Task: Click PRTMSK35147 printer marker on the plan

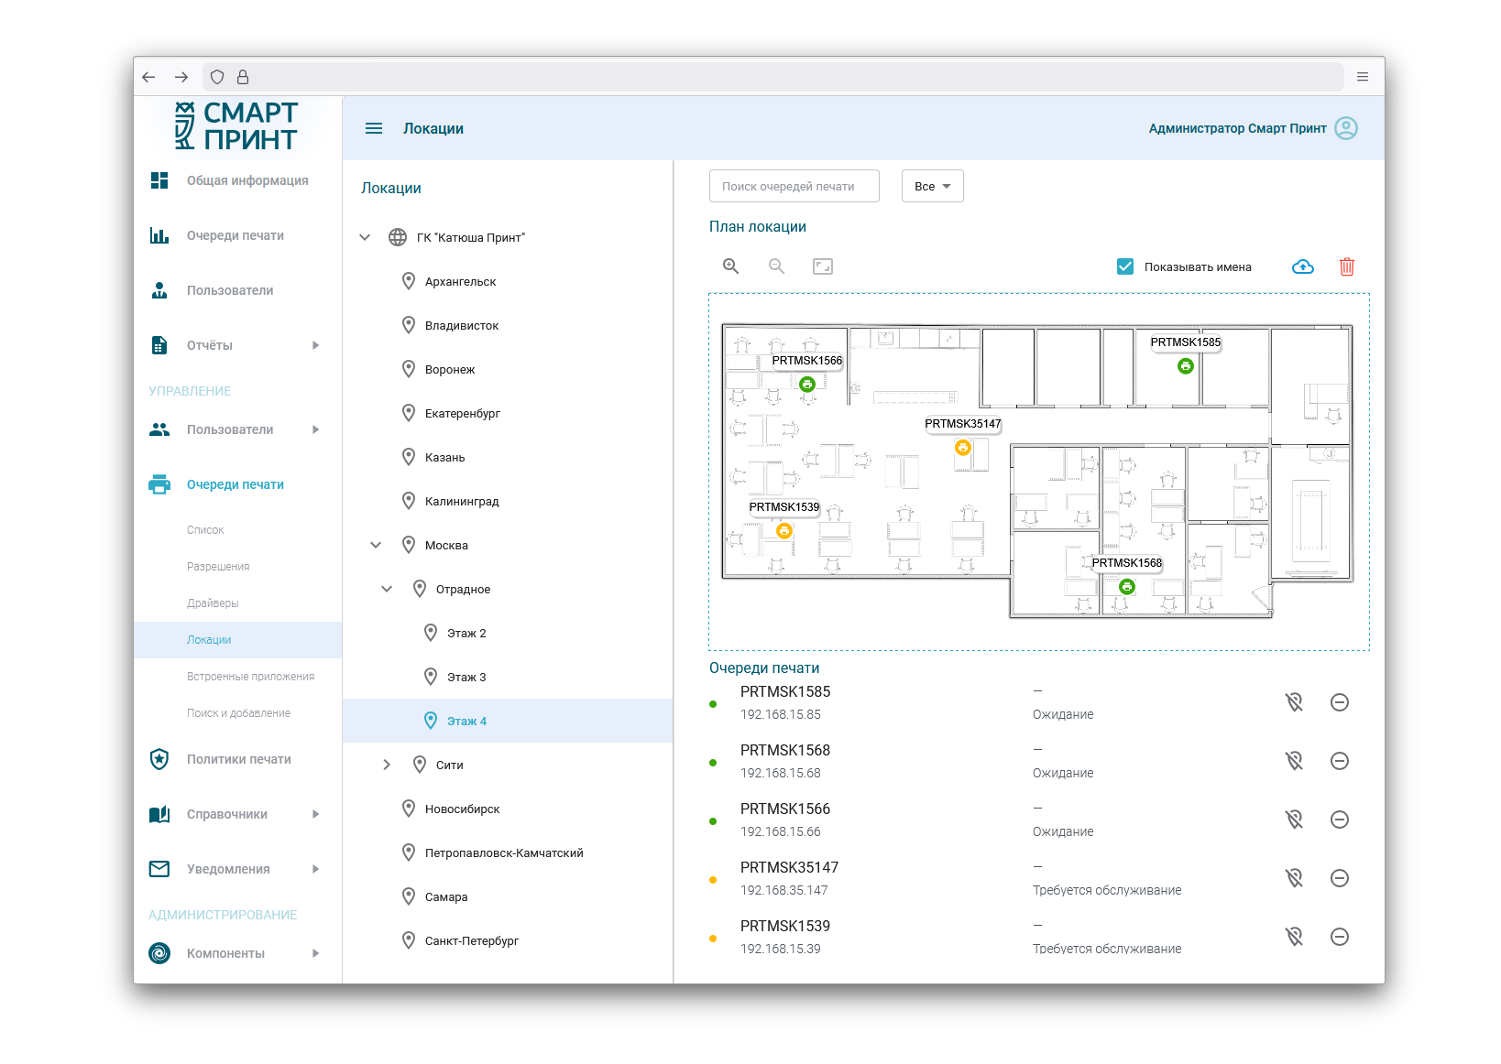Action: click(963, 447)
